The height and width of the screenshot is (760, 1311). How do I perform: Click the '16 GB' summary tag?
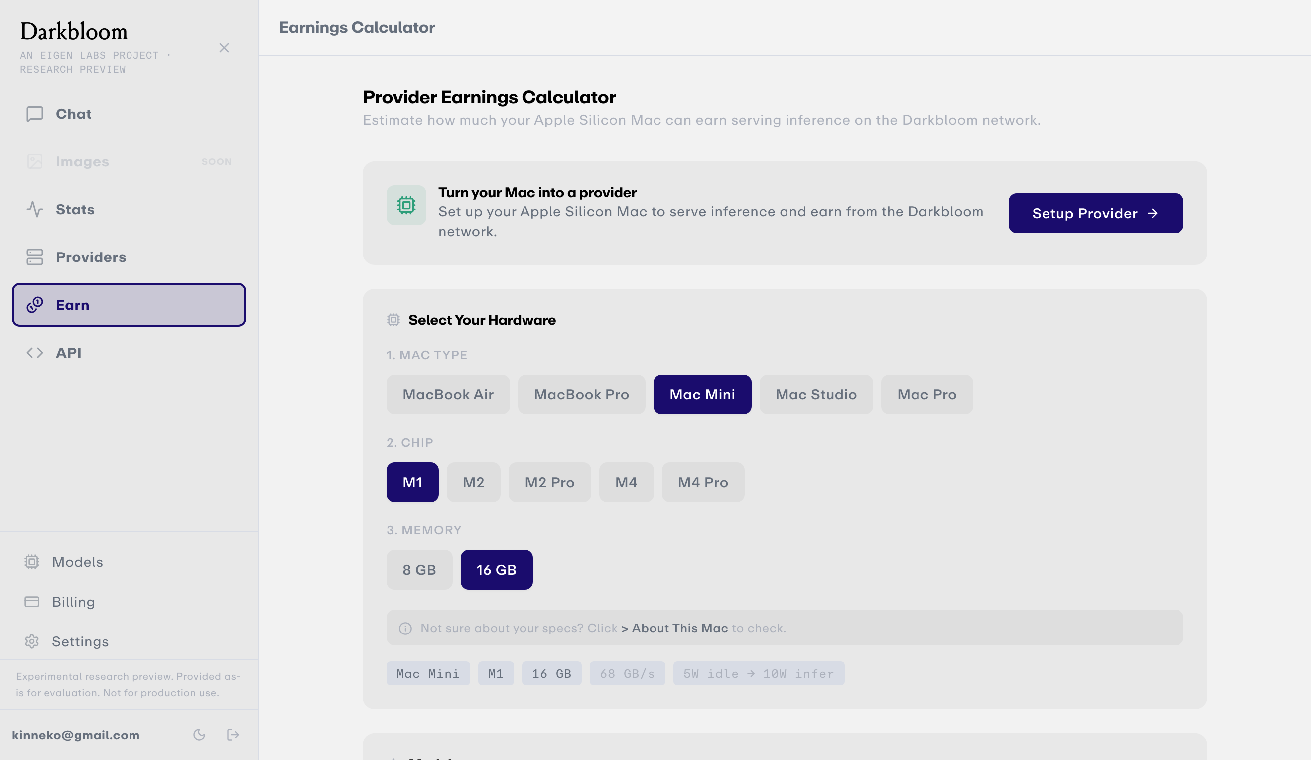551,674
